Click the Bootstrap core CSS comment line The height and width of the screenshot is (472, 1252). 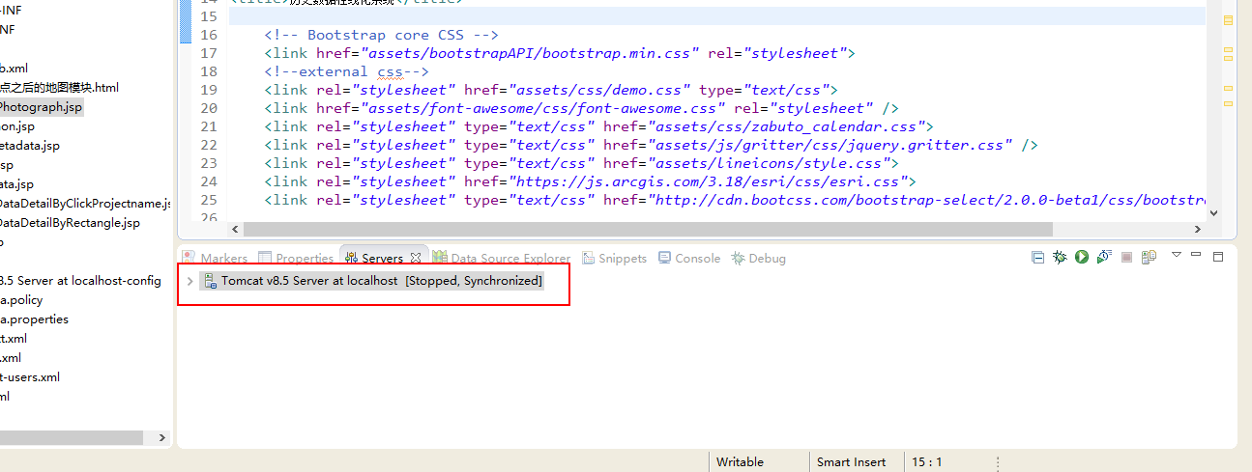click(381, 35)
